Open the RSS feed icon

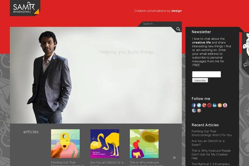[220, 105]
